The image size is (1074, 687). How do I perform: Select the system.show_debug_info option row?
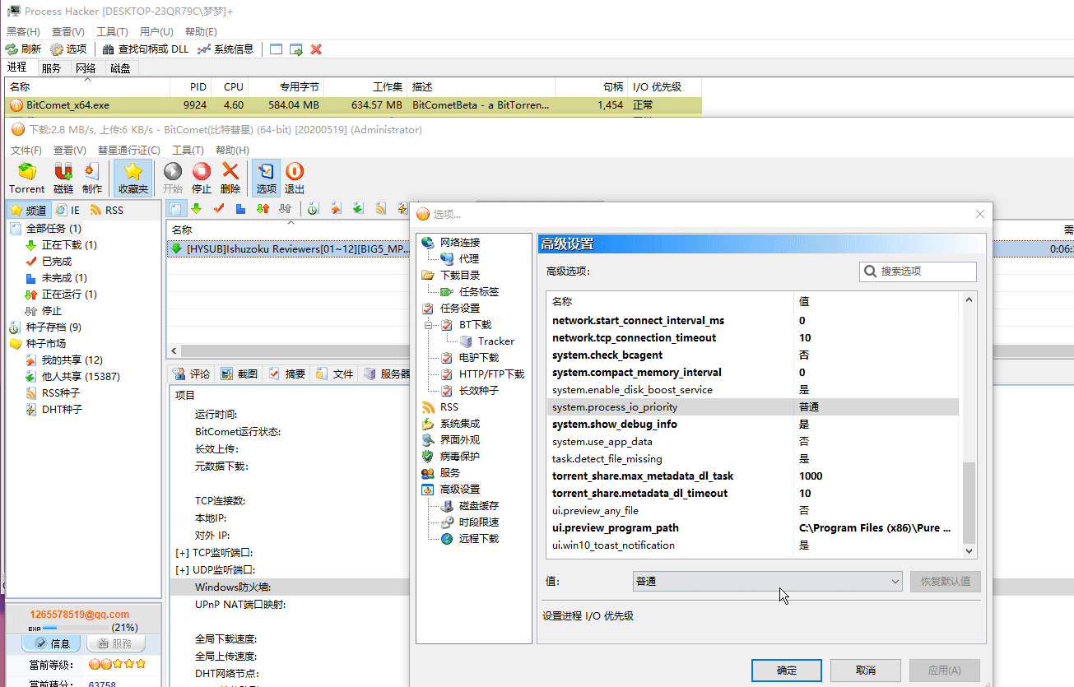(753, 425)
